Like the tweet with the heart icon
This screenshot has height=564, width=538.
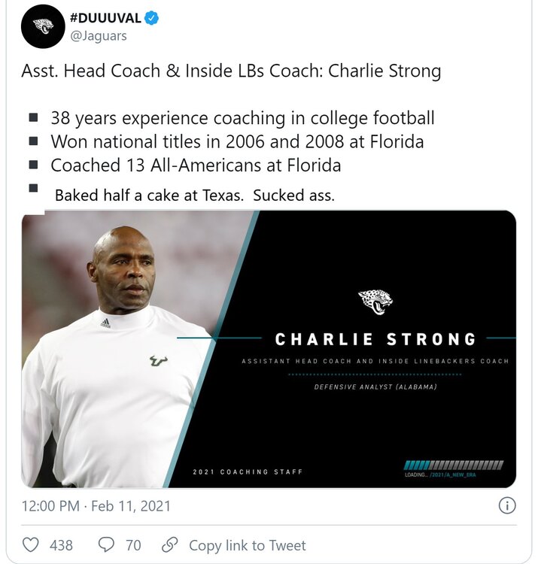31,545
